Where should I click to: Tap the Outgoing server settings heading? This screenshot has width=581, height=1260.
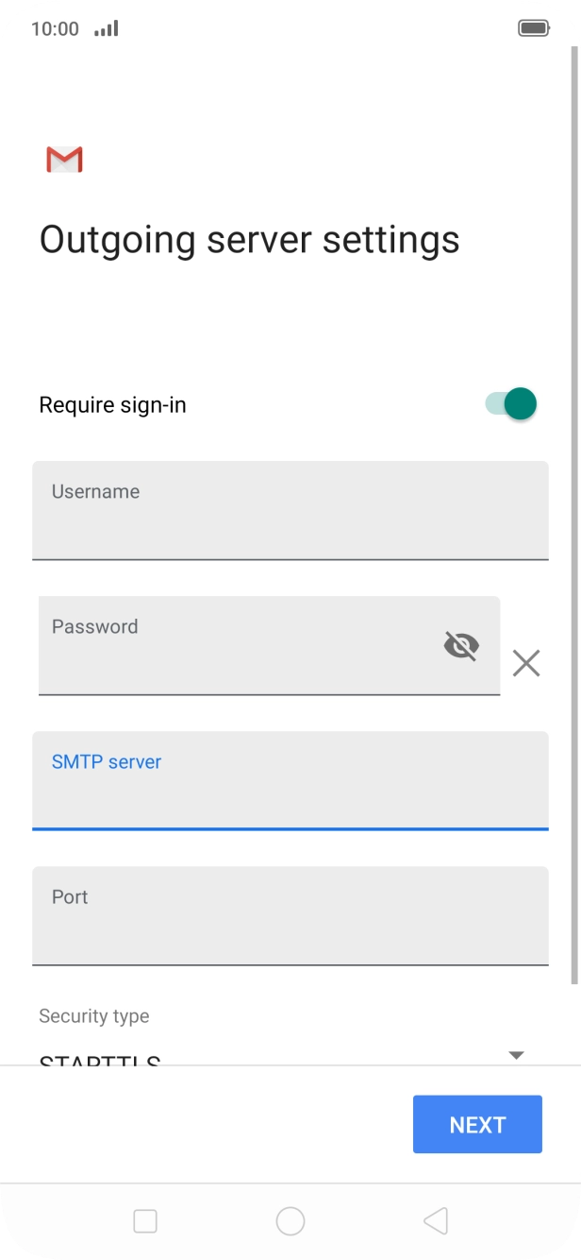point(249,239)
